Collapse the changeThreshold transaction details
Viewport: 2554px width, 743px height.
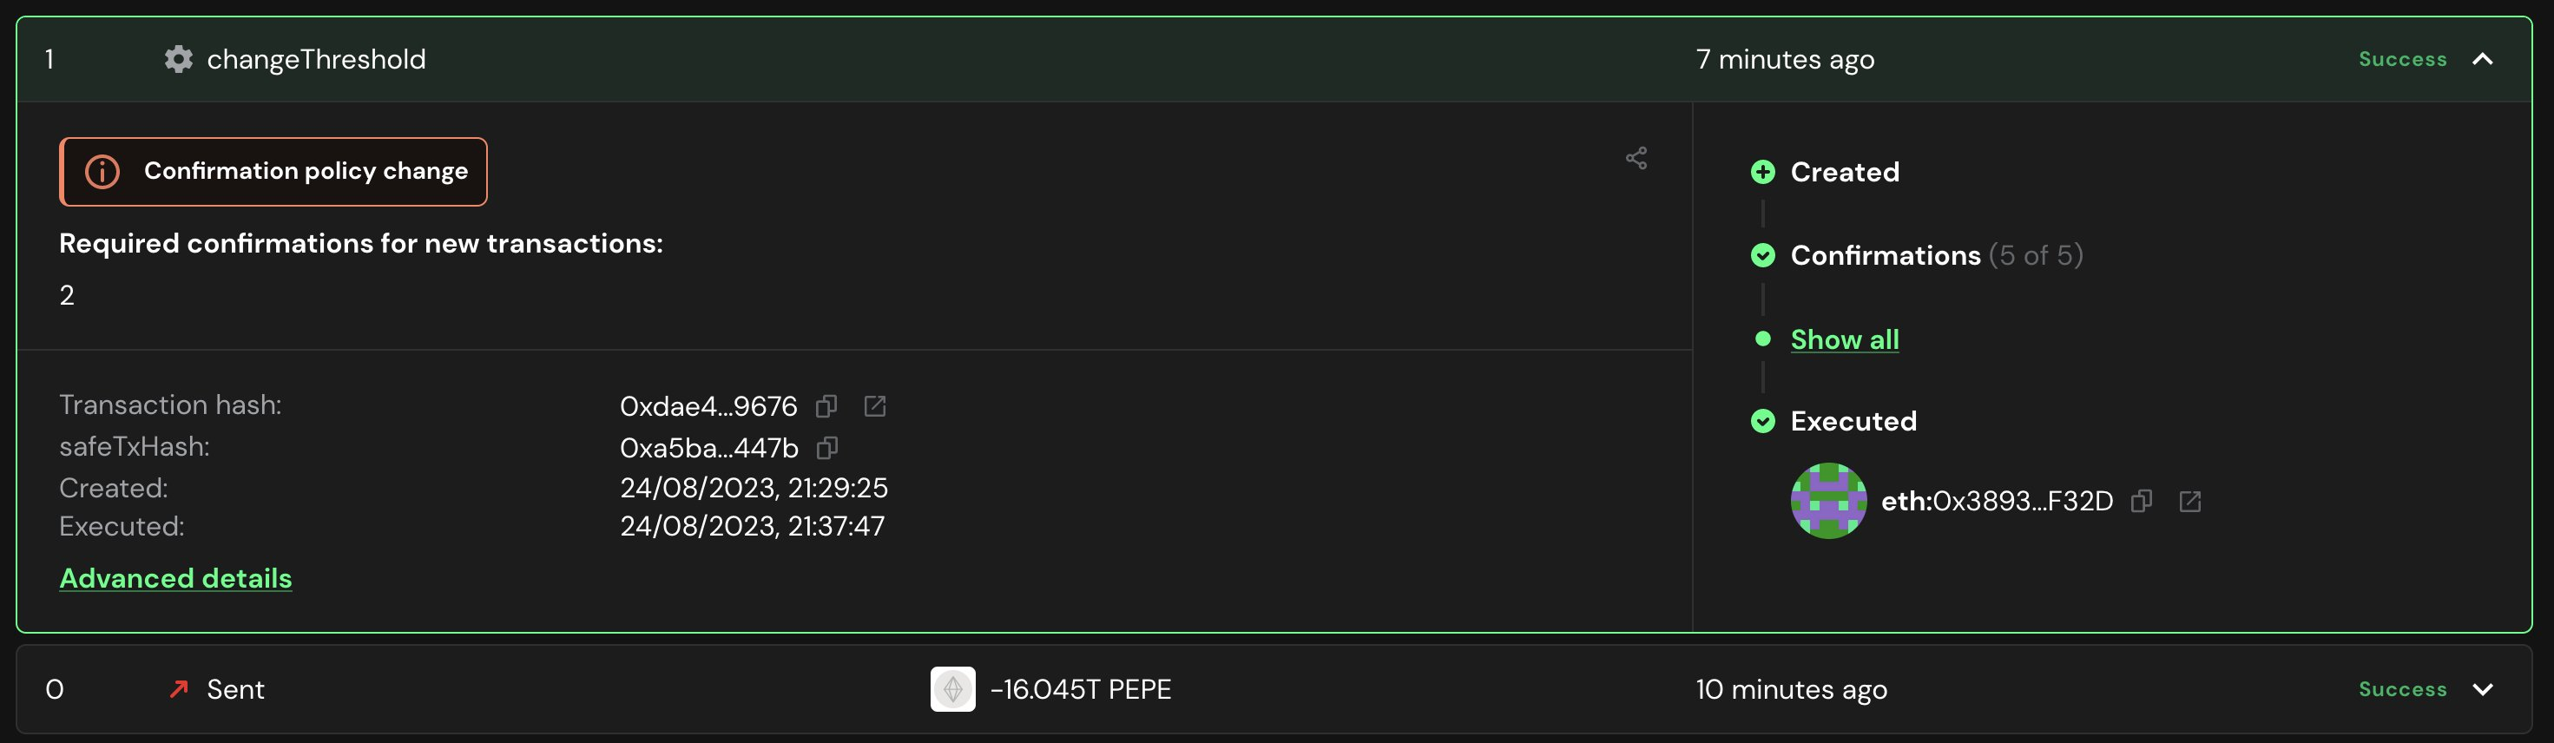(x=2485, y=58)
